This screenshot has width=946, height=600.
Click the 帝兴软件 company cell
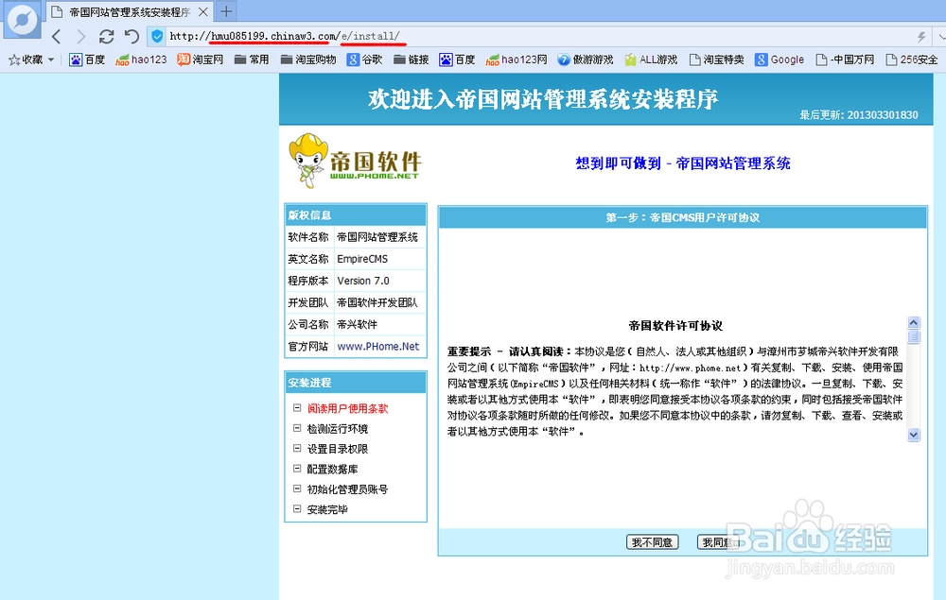(x=379, y=324)
